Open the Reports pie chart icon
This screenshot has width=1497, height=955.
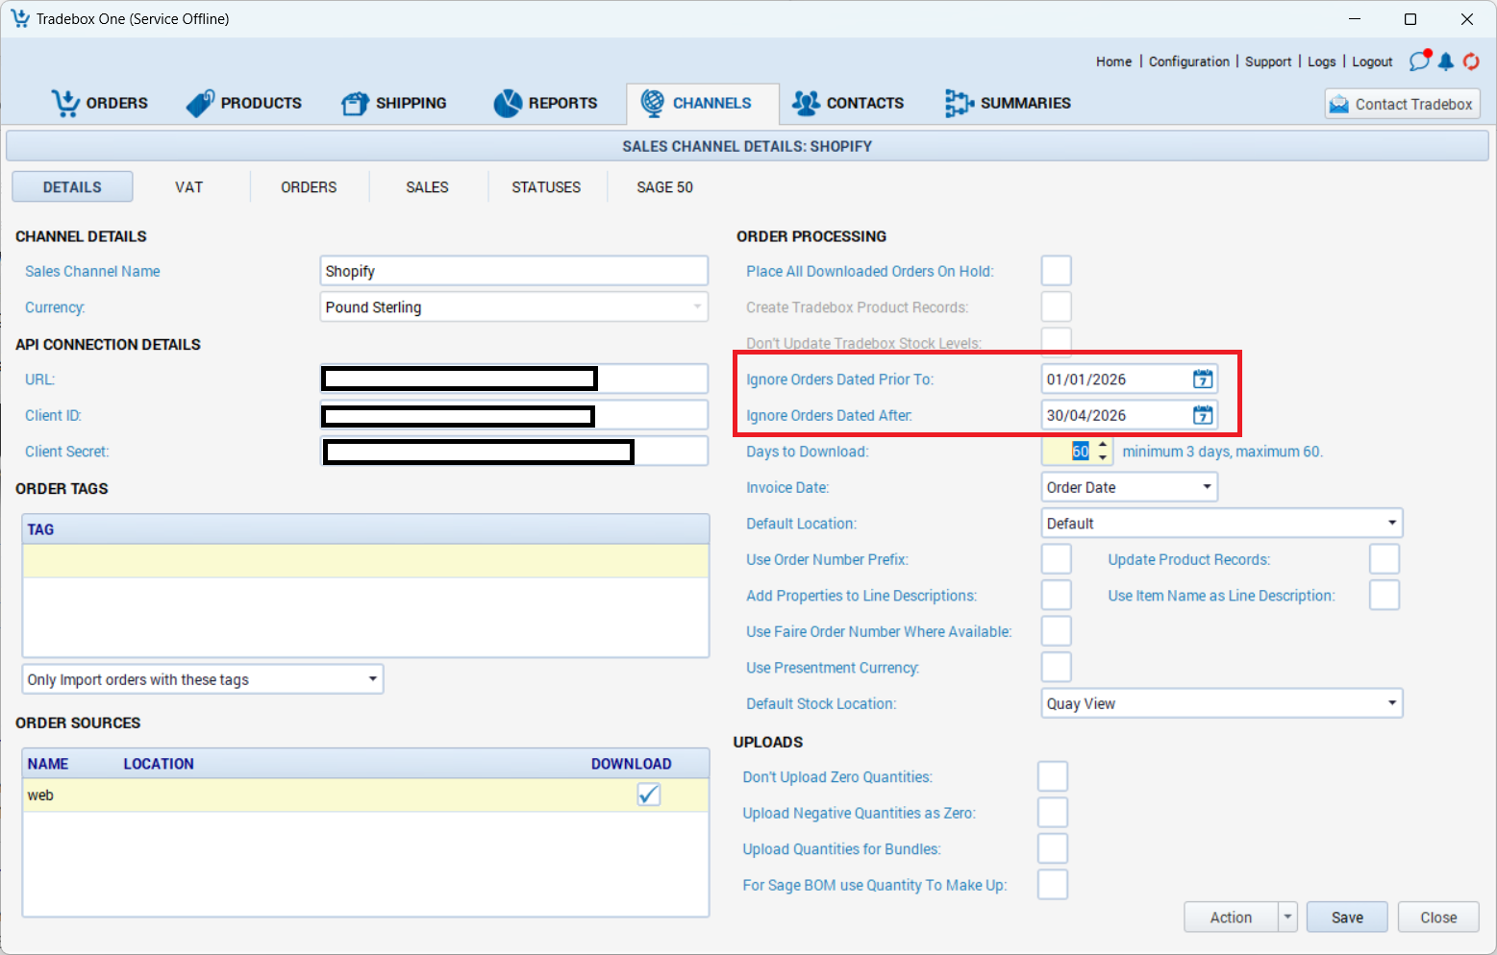click(x=508, y=103)
